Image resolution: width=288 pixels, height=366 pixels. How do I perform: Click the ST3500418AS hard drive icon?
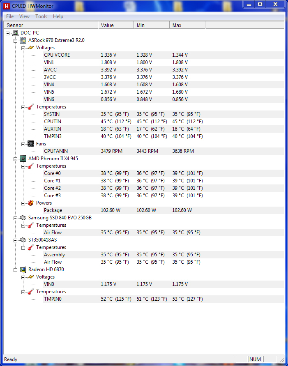(23, 240)
